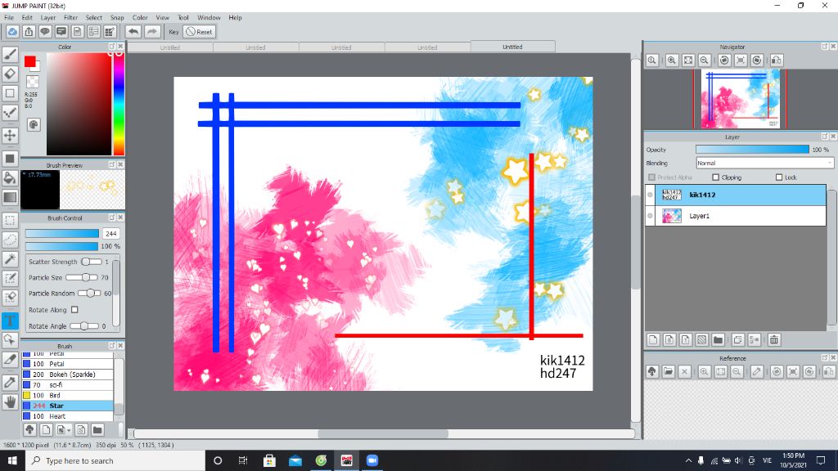Select the Move tool
The width and height of the screenshot is (838, 471).
pyautogui.click(x=10, y=136)
